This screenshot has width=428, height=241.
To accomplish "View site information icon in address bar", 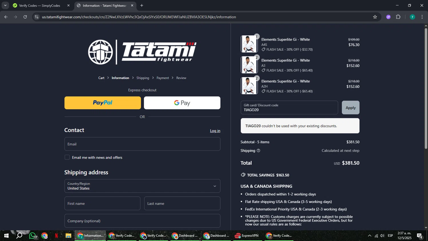I will 36,17.
